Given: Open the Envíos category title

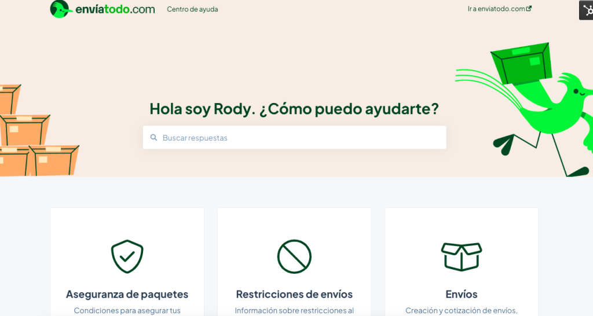Looking at the screenshot, I should tap(462, 294).
